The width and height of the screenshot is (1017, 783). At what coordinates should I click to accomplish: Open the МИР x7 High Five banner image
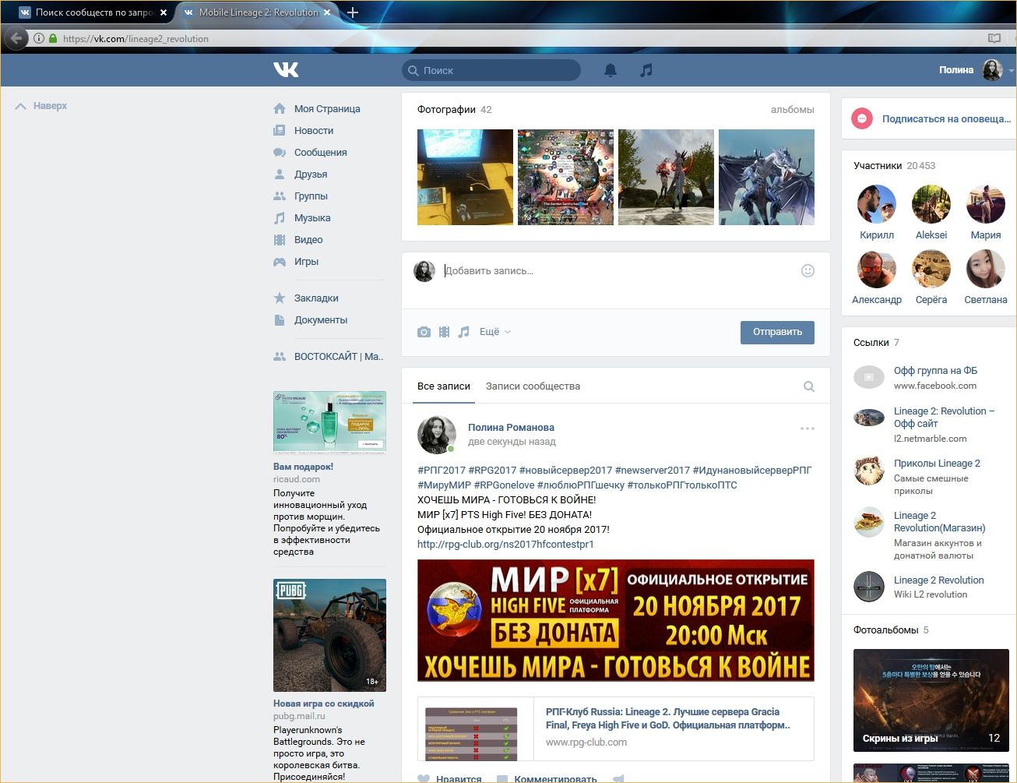[616, 621]
